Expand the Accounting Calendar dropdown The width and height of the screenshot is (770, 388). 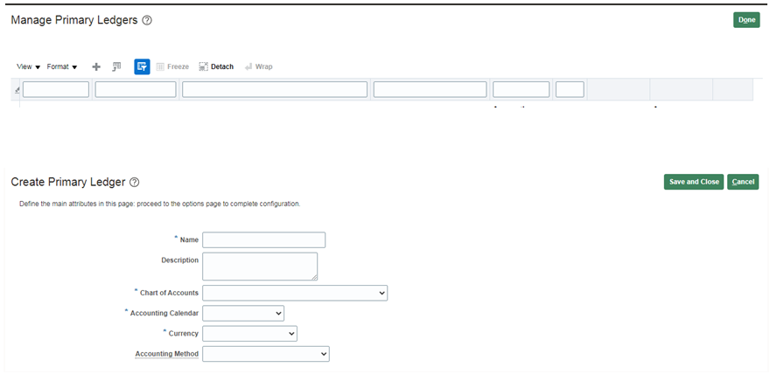pos(243,313)
